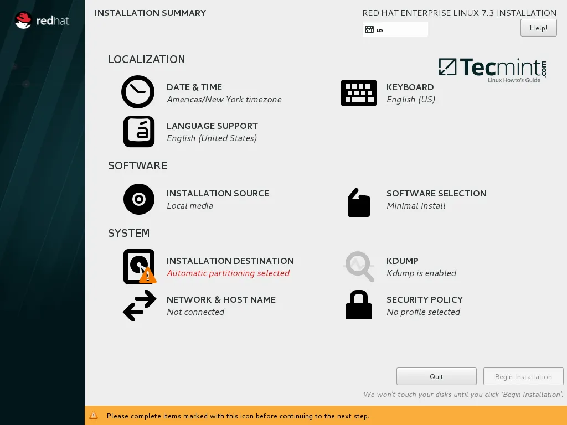Open Language Support using its icon
This screenshot has width=567, height=425.
pyautogui.click(x=138, y=131)
